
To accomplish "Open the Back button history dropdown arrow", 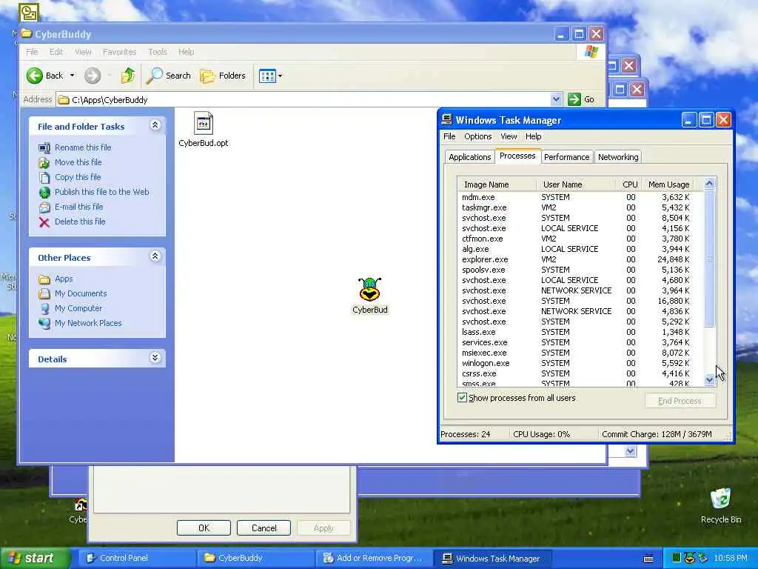I will [x=72, y=76].
